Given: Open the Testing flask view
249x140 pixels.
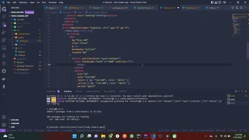Looking at the screenshot, I should [4, 56].
